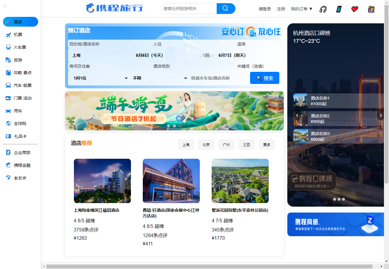Click the person avatar icon in header
389x269 pixels.
[371, 9]
